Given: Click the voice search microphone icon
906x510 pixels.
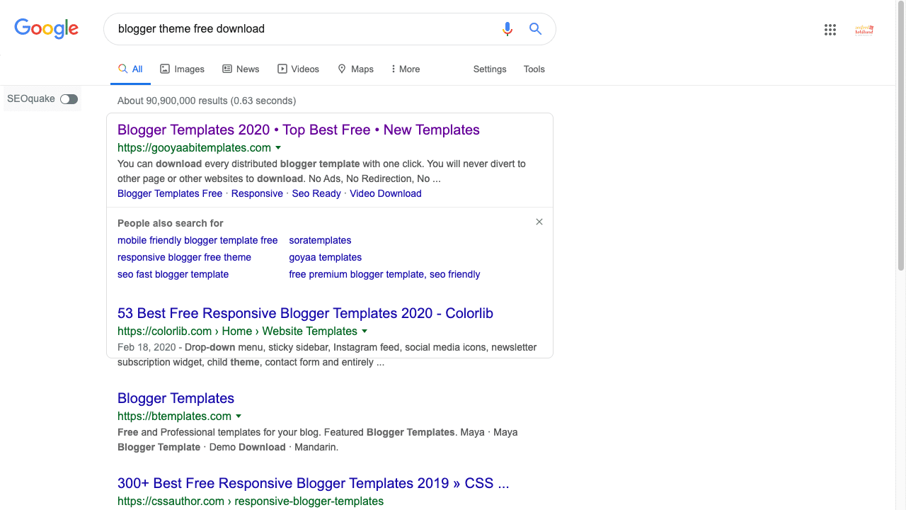Looking at the screenshot, I should point(507,29).
